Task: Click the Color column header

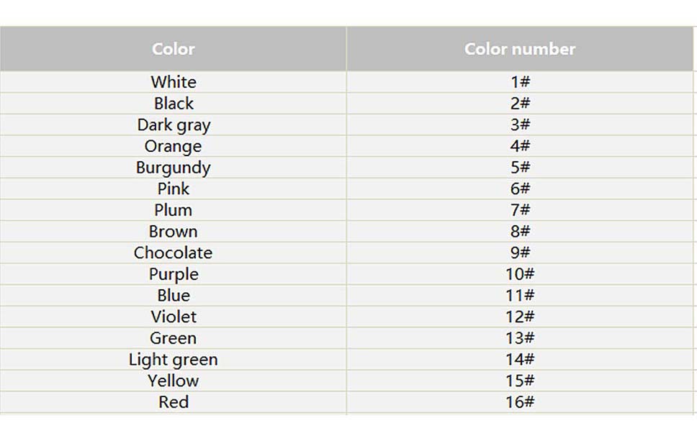Action: tap(174, 49)
